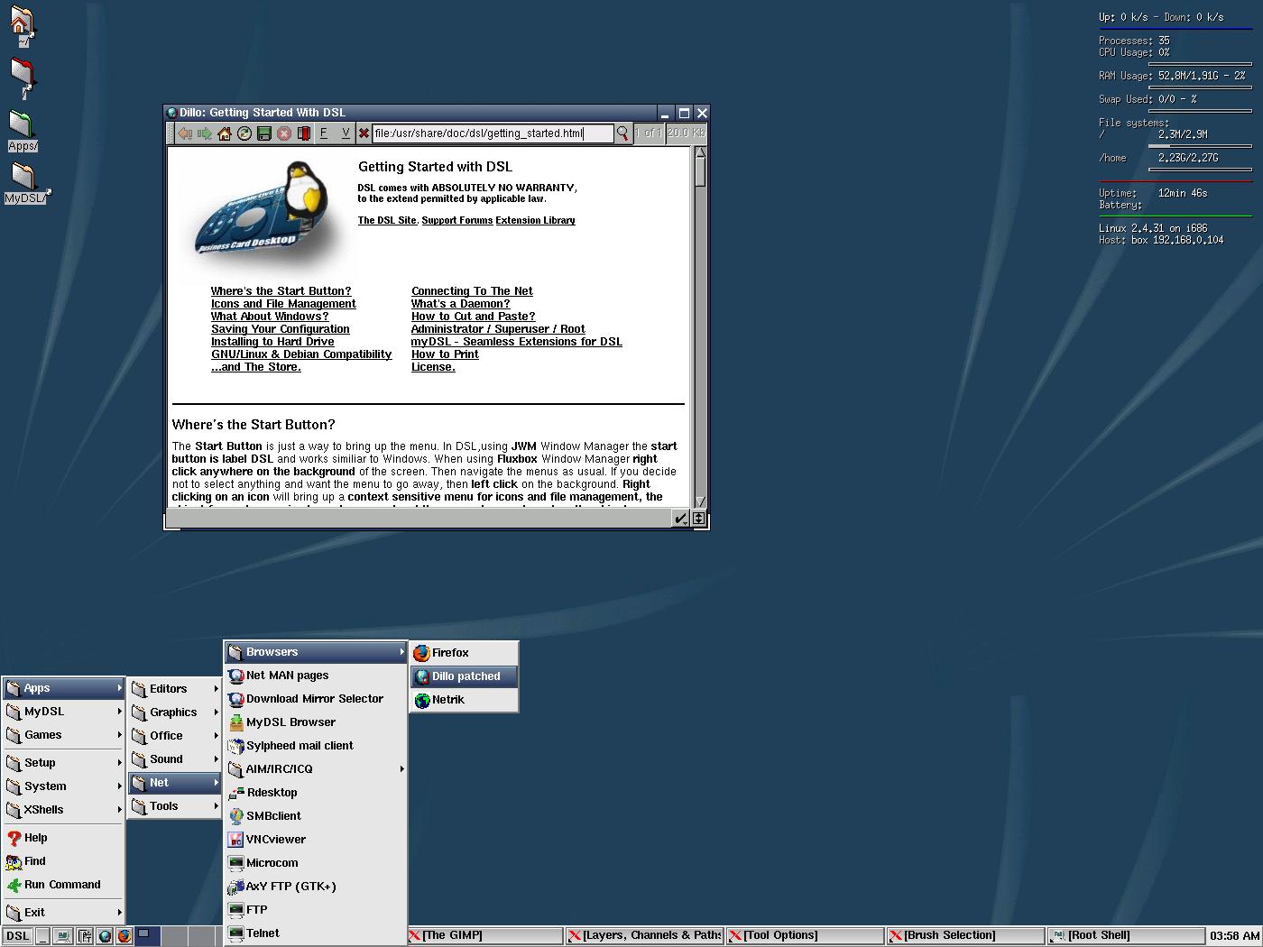Select Exit in DSL main menu
This screenshot has height=947, width=1263.
pos(63,913)
